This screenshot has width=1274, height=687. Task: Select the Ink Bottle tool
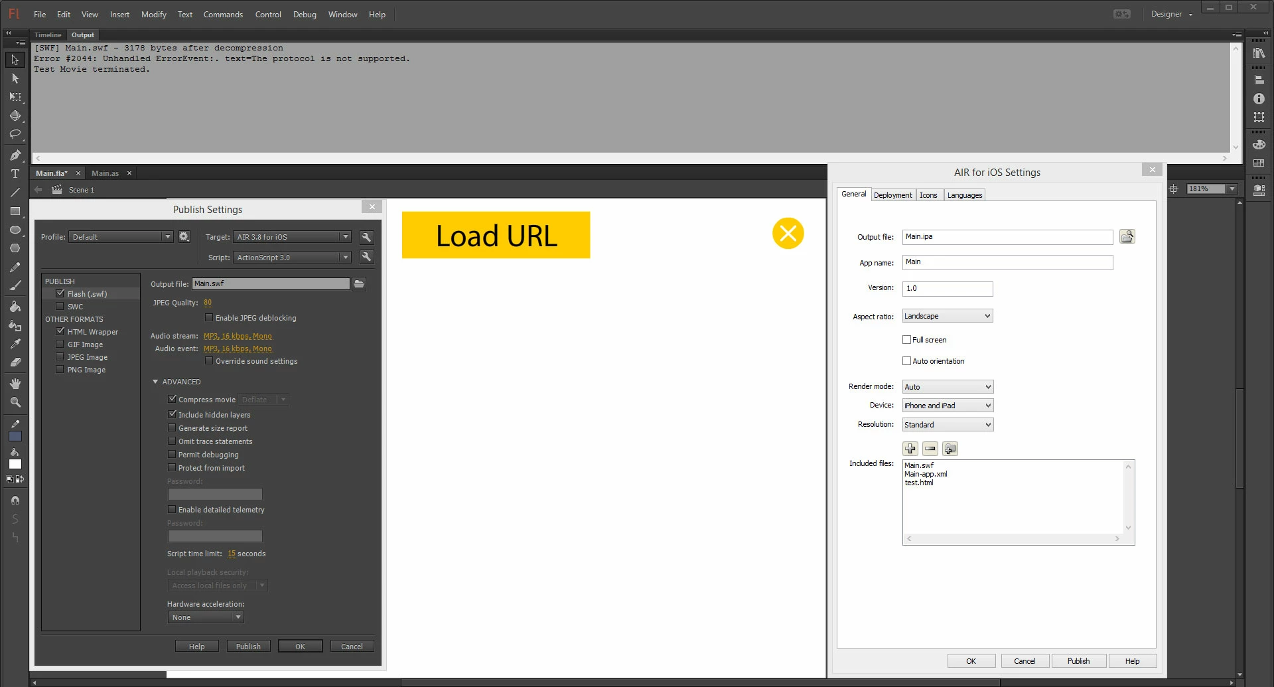coord(15,325)
